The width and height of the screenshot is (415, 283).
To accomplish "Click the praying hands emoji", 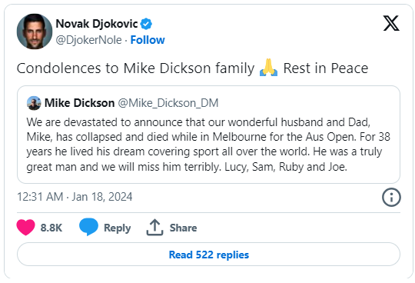I will (x=268, y=68).
